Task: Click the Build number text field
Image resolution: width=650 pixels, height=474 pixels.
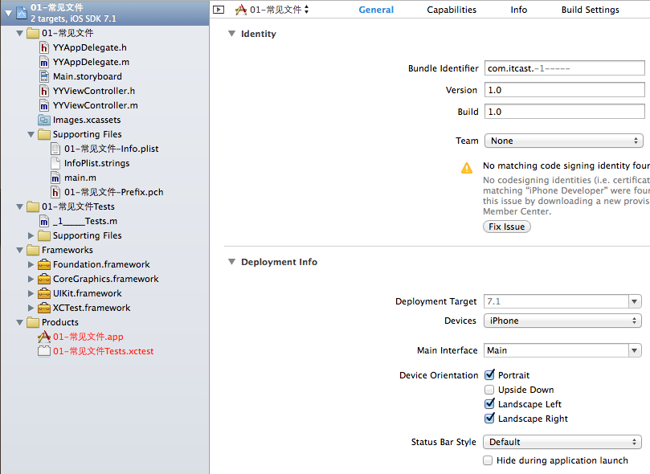Action: [x=565, y=112]
